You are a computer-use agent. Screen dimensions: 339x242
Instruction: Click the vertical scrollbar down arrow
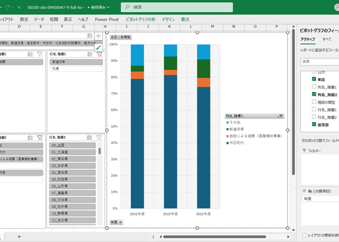pos(294,230)
